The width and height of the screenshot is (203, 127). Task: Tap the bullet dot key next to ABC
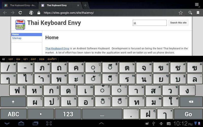(x=41, y=114)
